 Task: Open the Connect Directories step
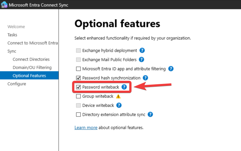click(x=31, y=59)
